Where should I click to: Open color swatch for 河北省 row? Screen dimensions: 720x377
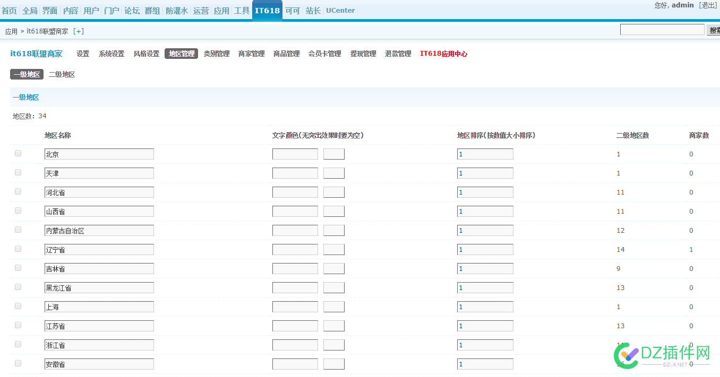(334, 192)
